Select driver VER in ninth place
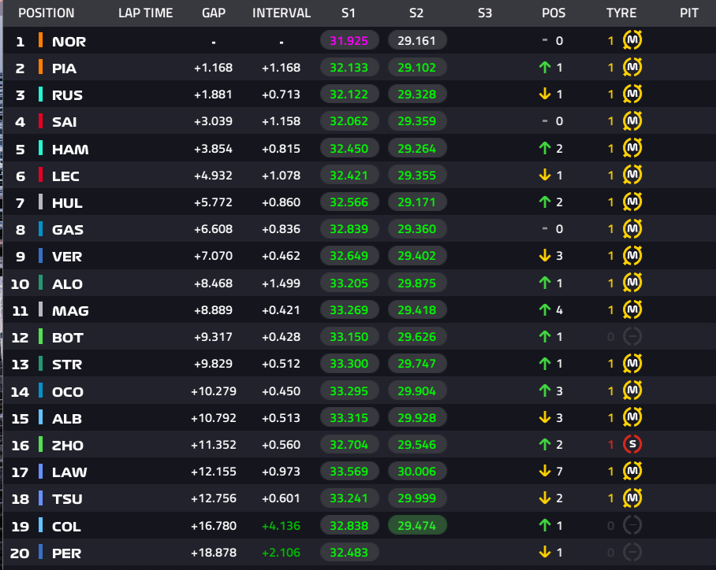Viewport: 716px width, 570px height. [67, 257]
